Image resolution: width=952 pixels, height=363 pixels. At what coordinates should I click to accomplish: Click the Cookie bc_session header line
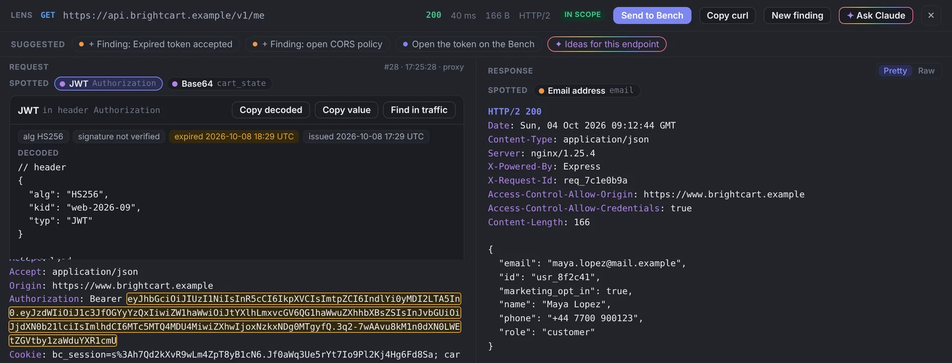pos(235,355)
